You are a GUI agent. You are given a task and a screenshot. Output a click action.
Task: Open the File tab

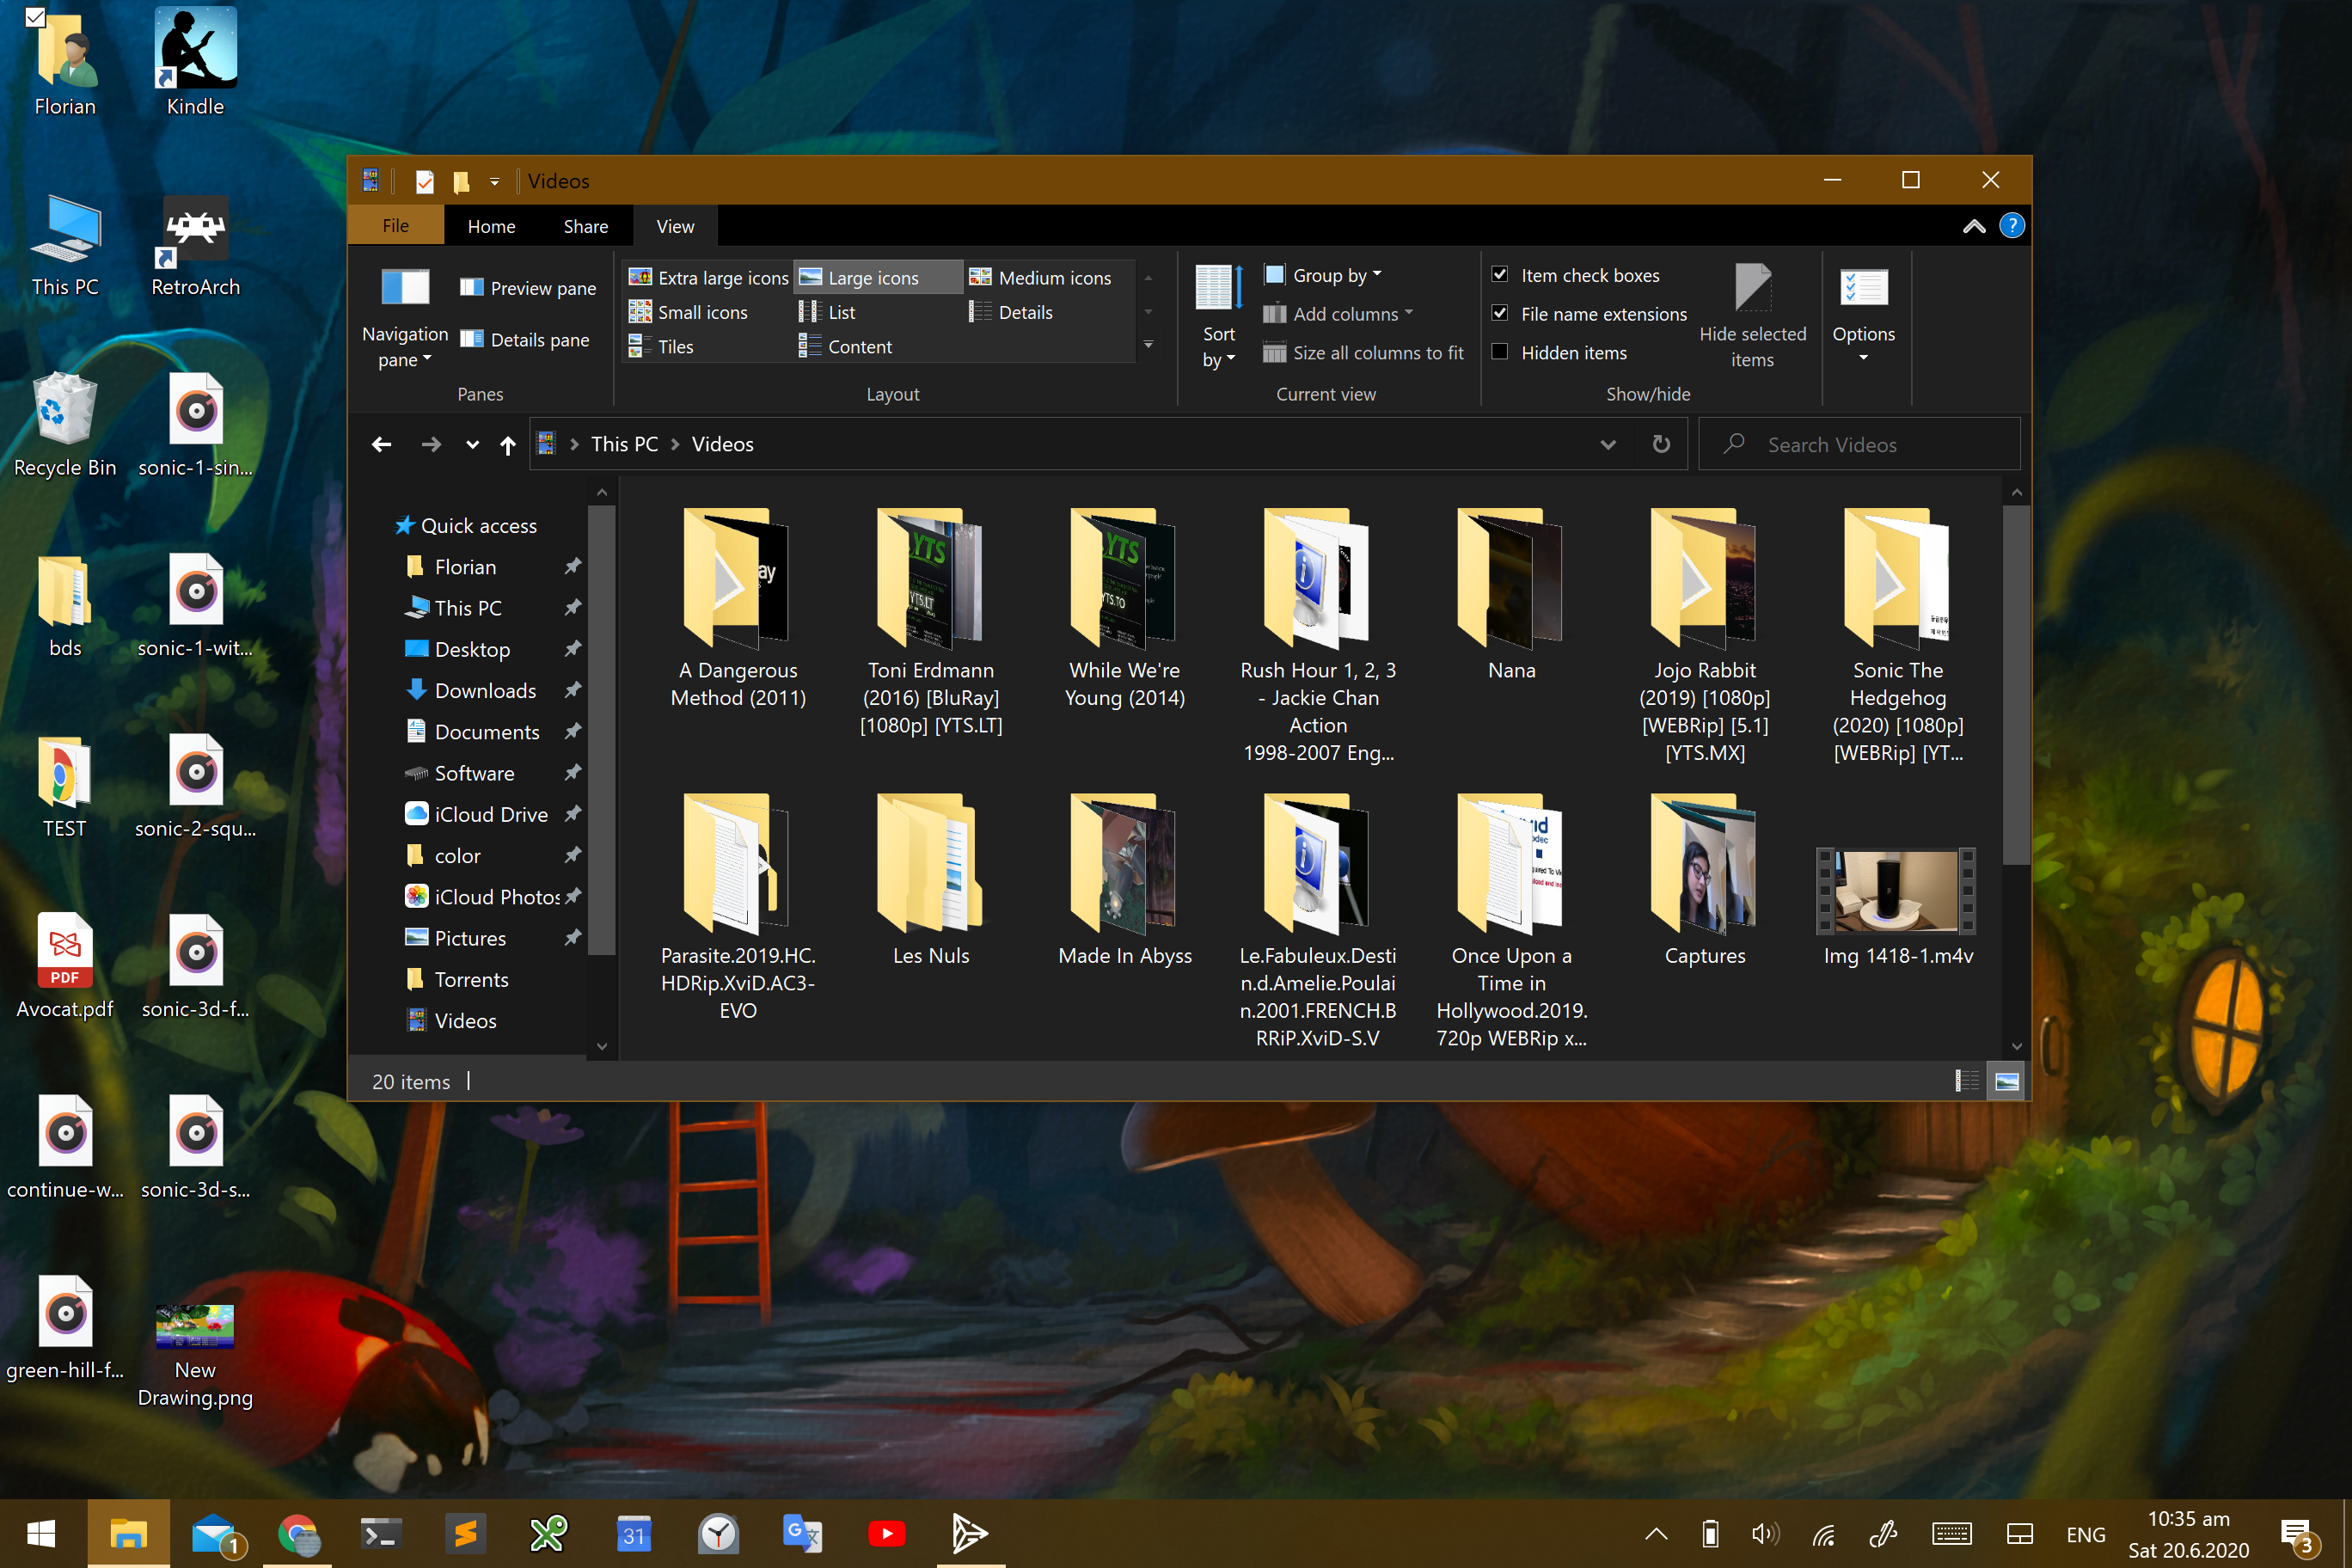click(395, 226)
